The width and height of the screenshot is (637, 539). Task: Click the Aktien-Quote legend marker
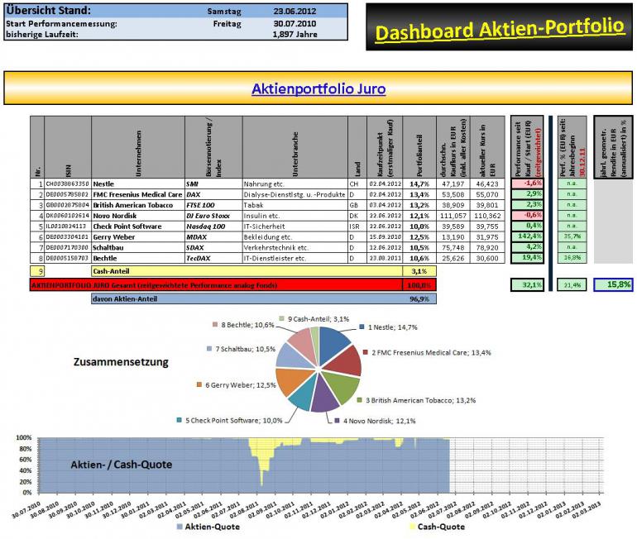point(180,527)
